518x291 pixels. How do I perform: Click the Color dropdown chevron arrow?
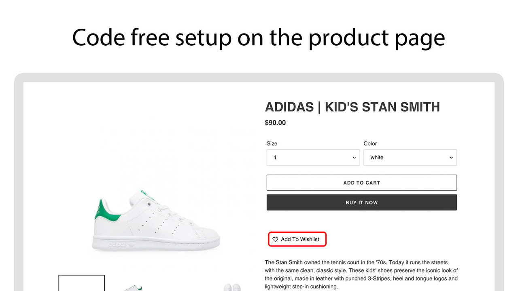click(451, 158)
